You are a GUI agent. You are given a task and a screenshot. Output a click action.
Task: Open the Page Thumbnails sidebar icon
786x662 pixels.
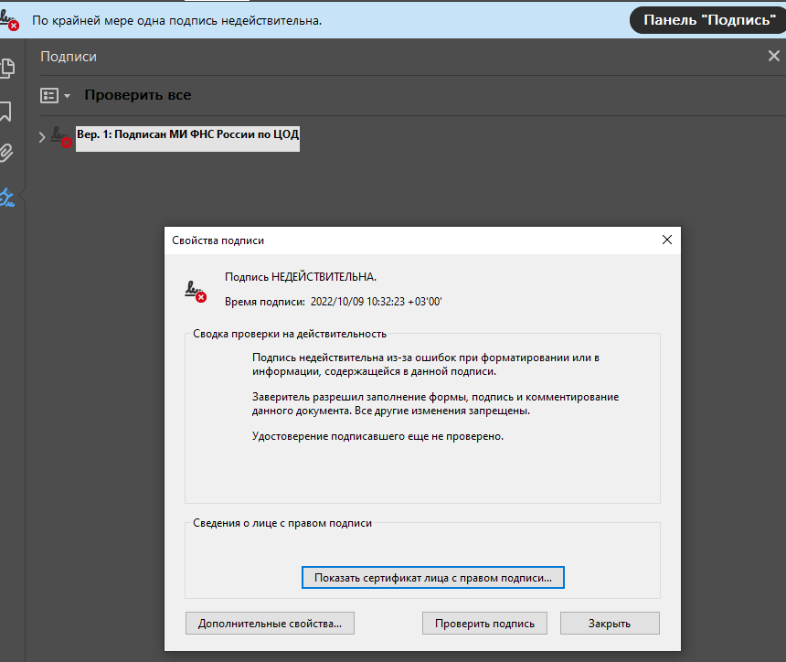7,69
